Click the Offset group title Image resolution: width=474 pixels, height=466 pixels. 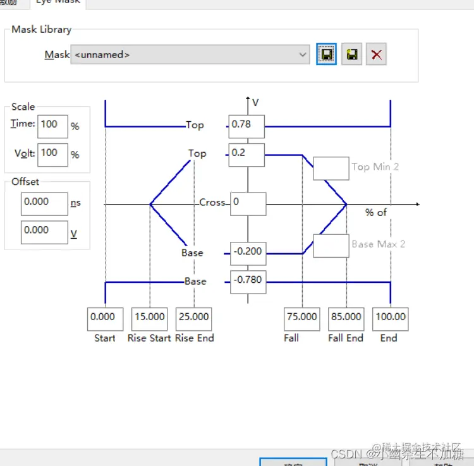pos(25,182)
